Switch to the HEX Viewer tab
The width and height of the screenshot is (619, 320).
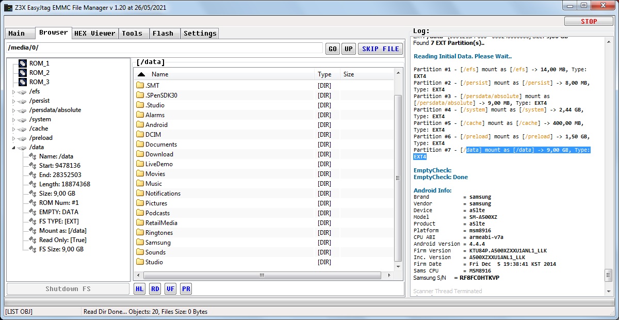click(x=95, y=34)
